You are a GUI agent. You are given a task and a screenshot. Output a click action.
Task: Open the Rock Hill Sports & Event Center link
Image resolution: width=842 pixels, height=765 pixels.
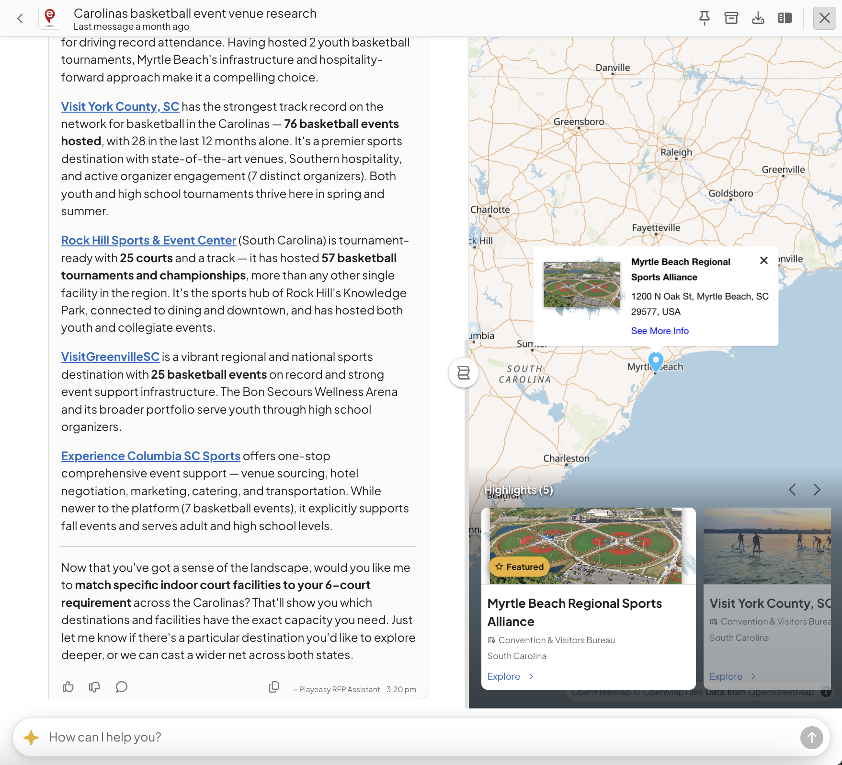click(148, 240)
